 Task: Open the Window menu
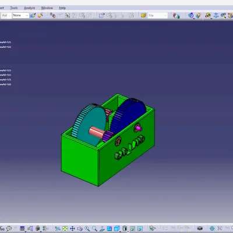tap(47, 8)
